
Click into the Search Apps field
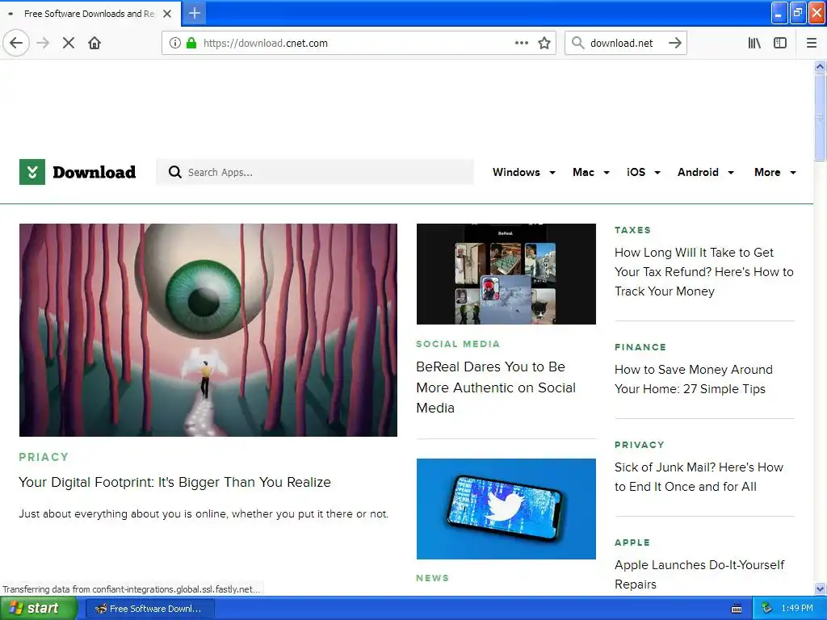point(315,172)
